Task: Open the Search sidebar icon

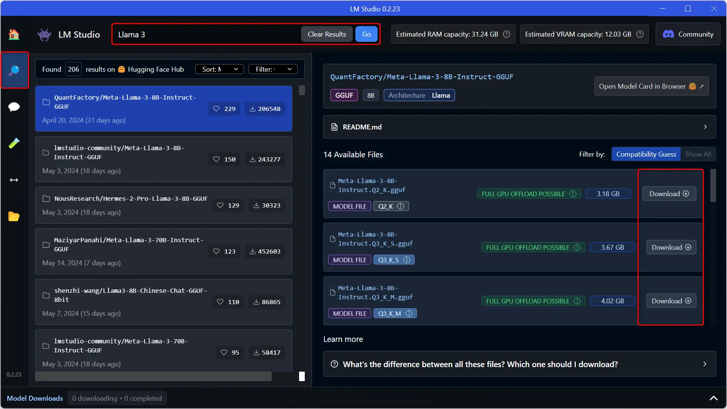Action: pos(14,70)
